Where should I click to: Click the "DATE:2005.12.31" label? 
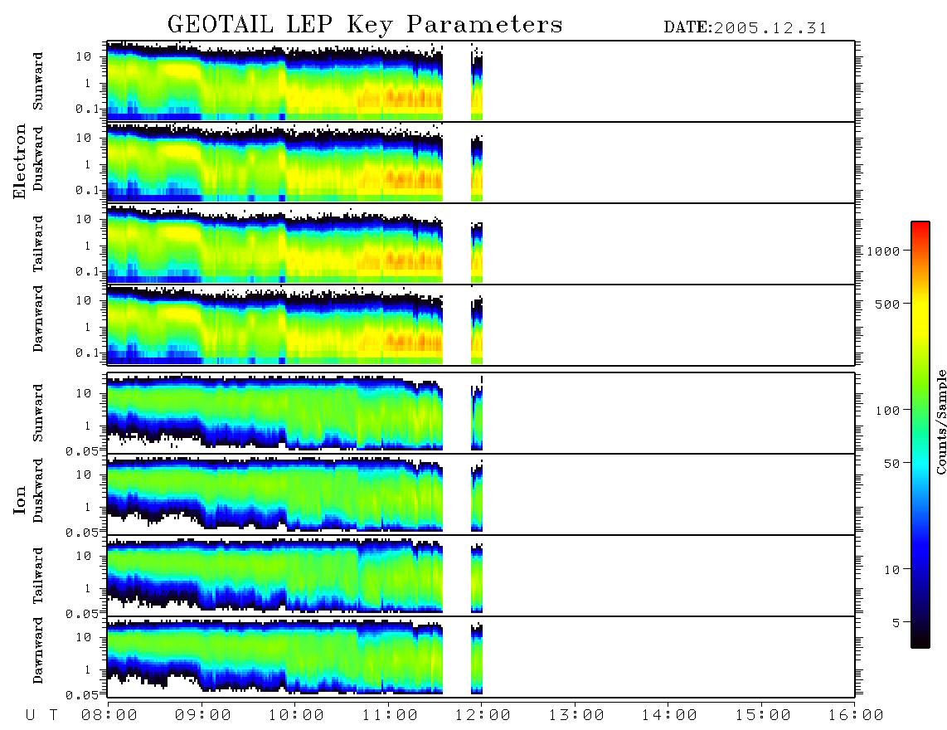pos(745,28)
